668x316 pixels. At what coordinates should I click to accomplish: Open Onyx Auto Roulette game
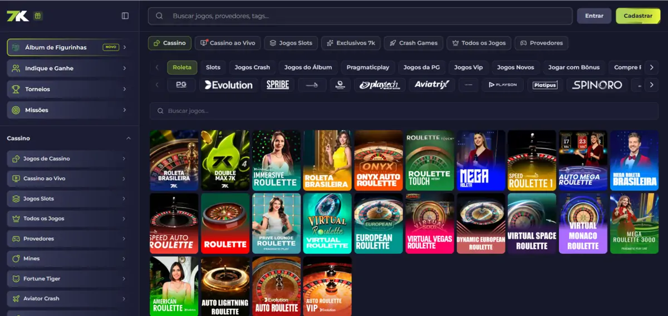[379, 161]
